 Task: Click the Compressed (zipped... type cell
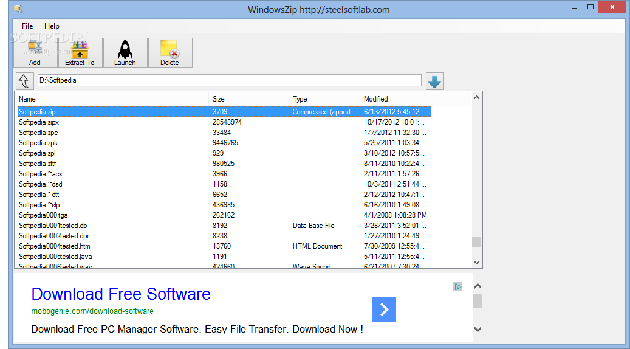(324, 112)
